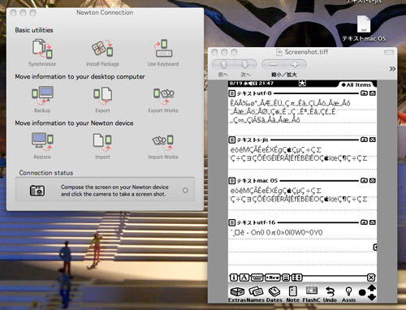
Task: Open note icon for テキストmac OS
Action: pos(232,180)
